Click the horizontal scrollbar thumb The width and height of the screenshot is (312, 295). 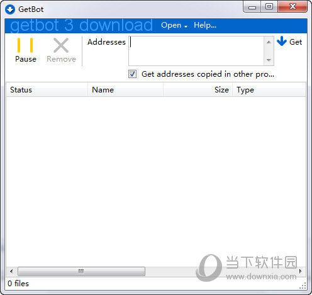click(x=81, y=271)
